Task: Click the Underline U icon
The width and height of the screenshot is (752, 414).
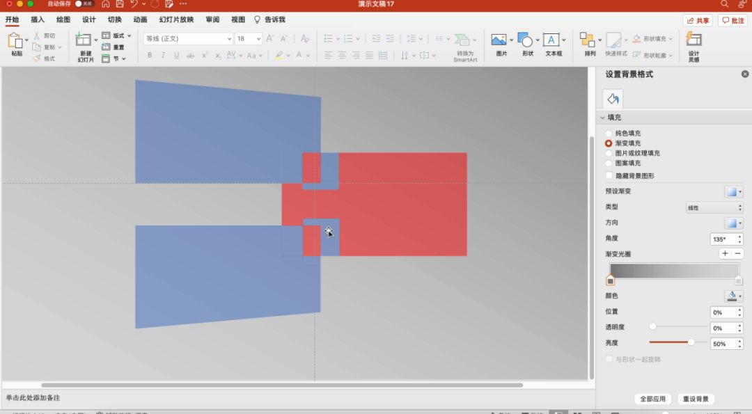Action: [176, 56]
